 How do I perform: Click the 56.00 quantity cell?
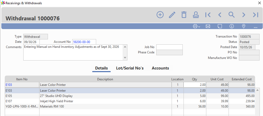point(195,106)
